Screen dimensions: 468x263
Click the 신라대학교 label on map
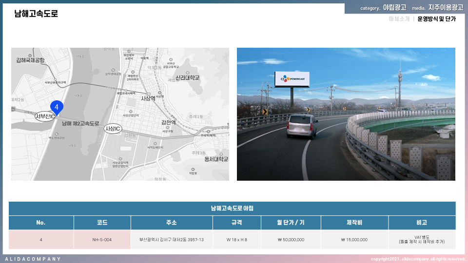(x=187, y=78)
